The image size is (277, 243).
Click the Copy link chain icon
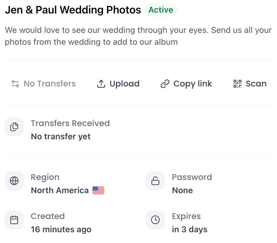pos(165,84)
